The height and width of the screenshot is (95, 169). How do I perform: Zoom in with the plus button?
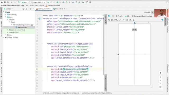tap(160, 77)
